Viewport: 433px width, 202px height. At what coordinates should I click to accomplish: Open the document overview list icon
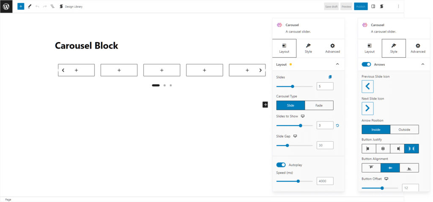pyautogui.click(x=52, y=6)
